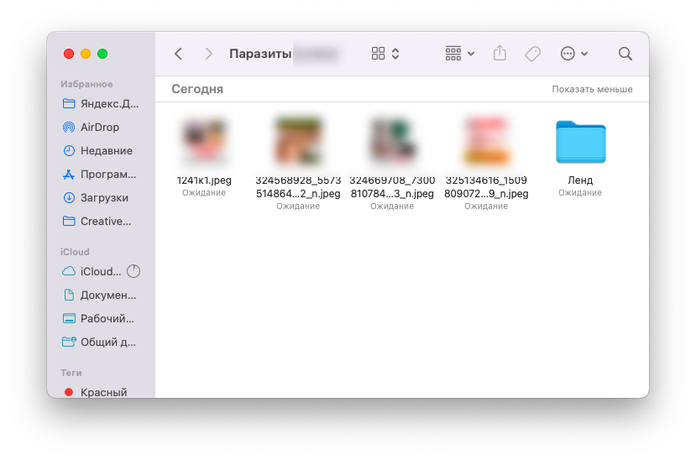Expand chevron next to ellipsis button
This screenshot has width=696, height=460.
point(584,54)
